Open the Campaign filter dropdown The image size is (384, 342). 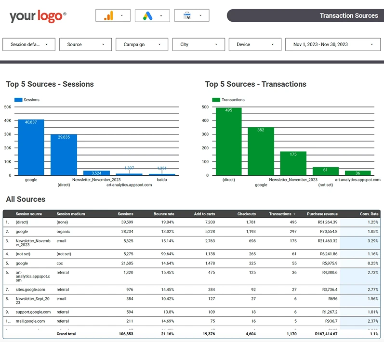point(142,44)
